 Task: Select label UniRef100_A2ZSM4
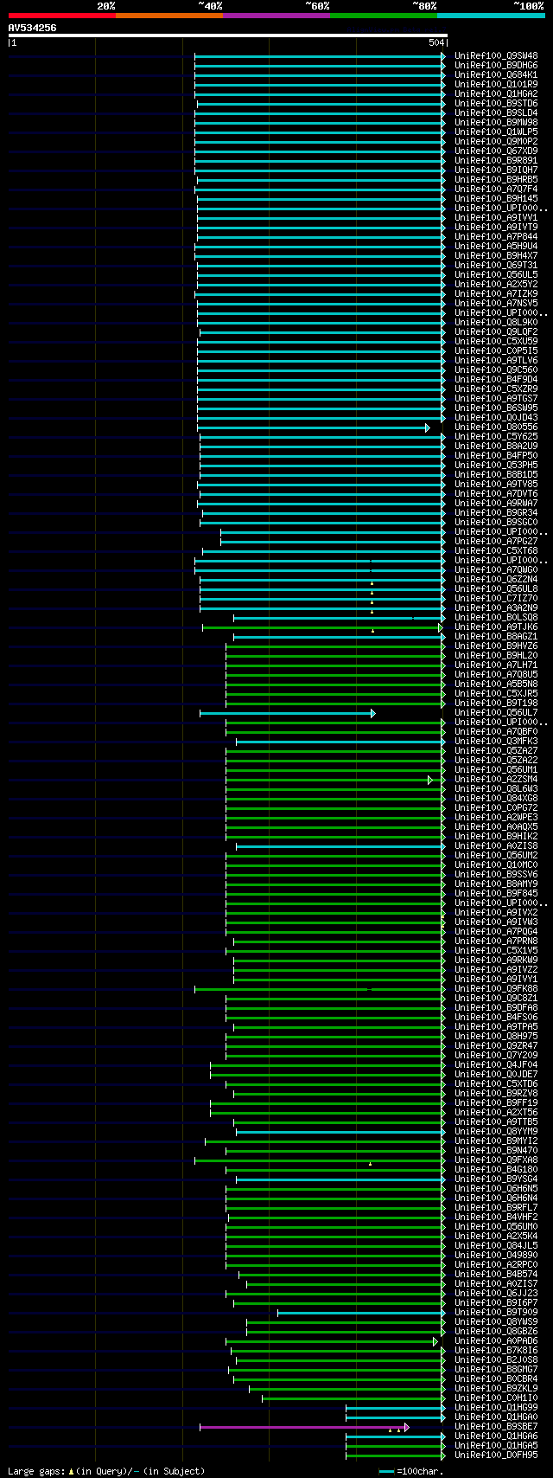pyautogui.click(x=496, y=780)
